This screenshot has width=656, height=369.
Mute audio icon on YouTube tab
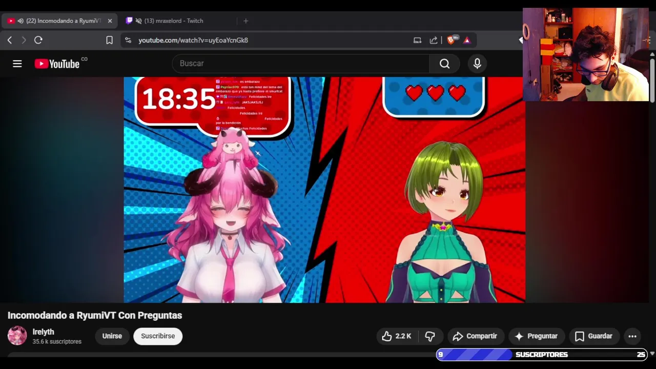point(20,21)
